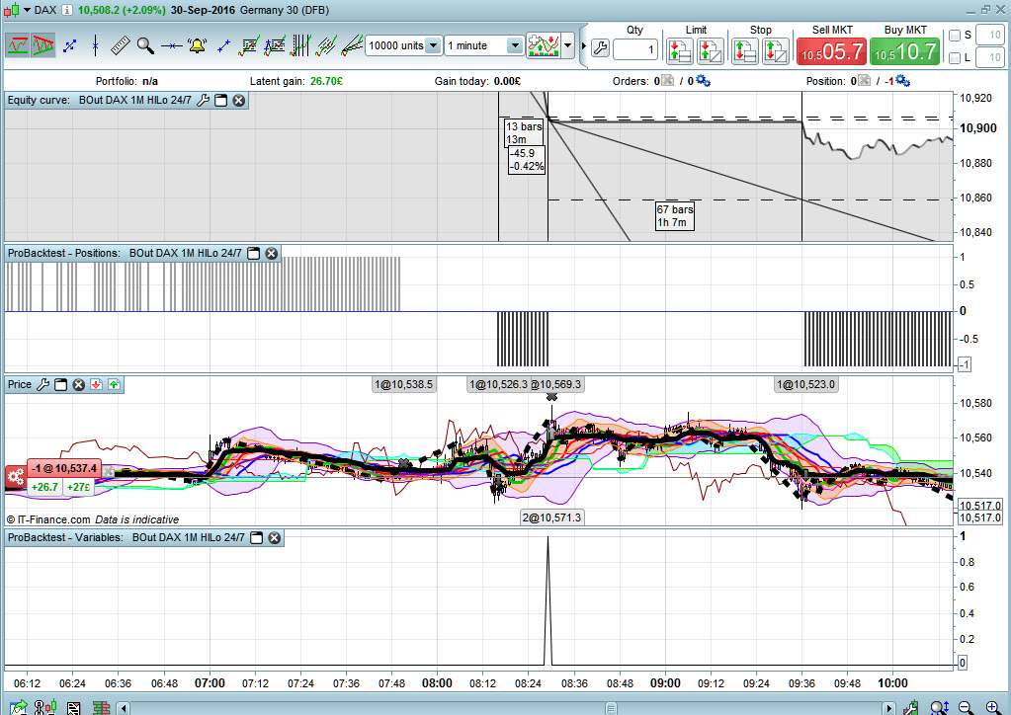Viewport: 1011px width, 715px height.
Task: Open the Price panel wrench settings
Action: click(43, 384)
